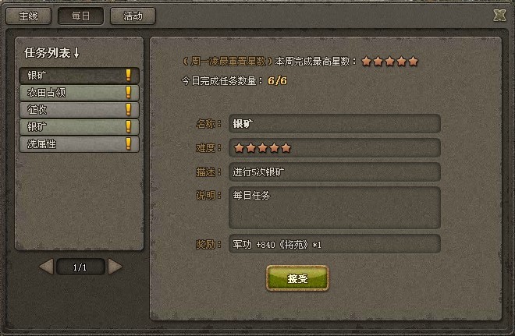Switch to the 活动 tab

(133, 16)
